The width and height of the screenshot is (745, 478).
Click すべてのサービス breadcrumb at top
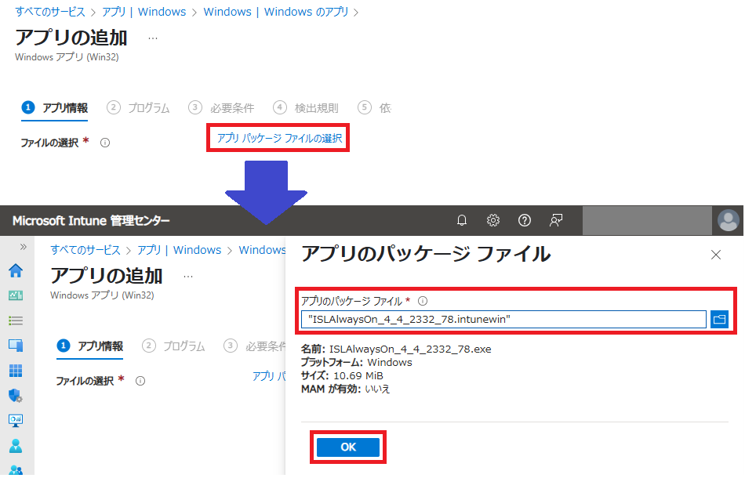pos(50,12)
